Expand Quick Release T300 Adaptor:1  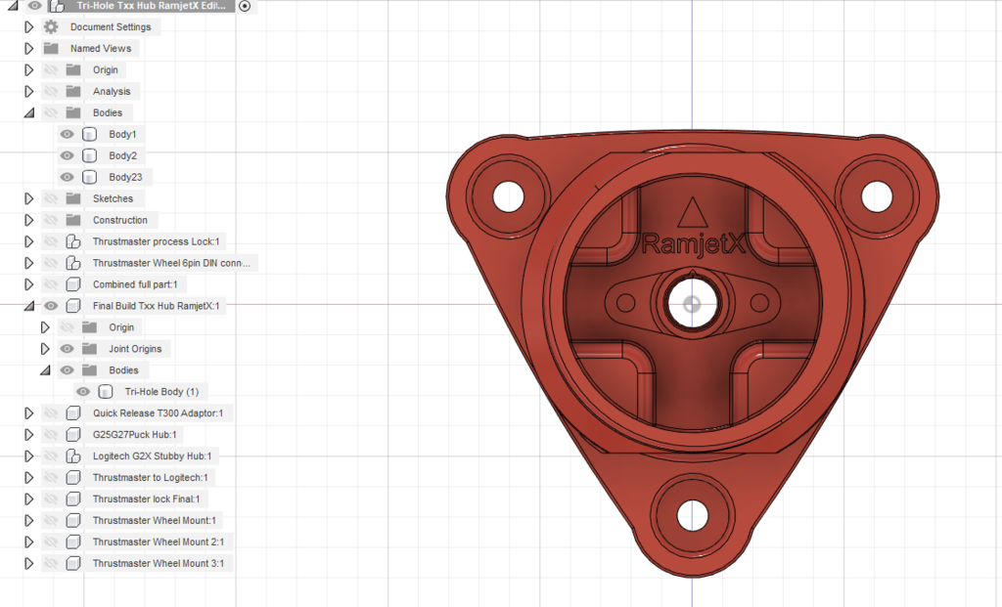[x=26, y=412]
